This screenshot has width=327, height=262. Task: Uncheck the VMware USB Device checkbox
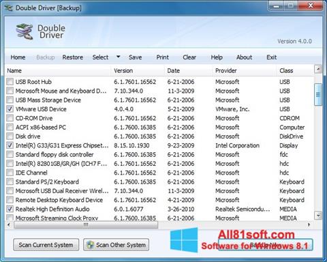[10, 109]
